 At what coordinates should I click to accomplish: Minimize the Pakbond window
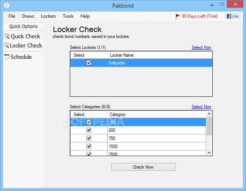coord(212,5)
